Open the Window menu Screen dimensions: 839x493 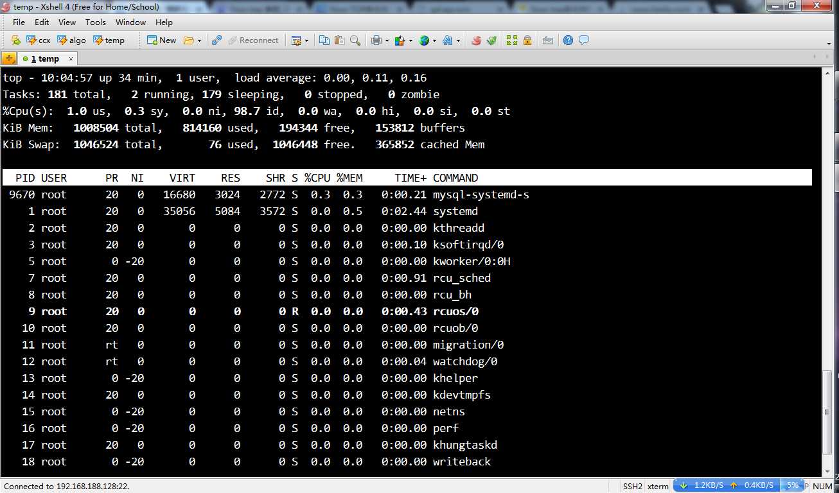point(131,22)
